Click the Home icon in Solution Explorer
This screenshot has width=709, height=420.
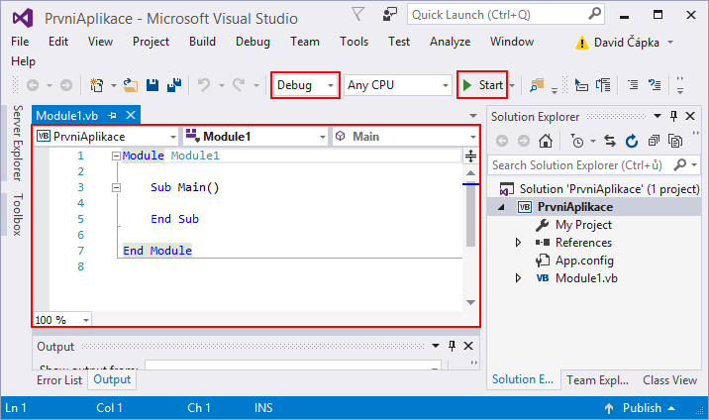click(x=546, y=141)
